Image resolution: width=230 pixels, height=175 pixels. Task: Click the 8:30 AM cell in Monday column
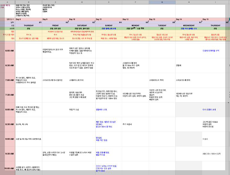coord(135,124)
